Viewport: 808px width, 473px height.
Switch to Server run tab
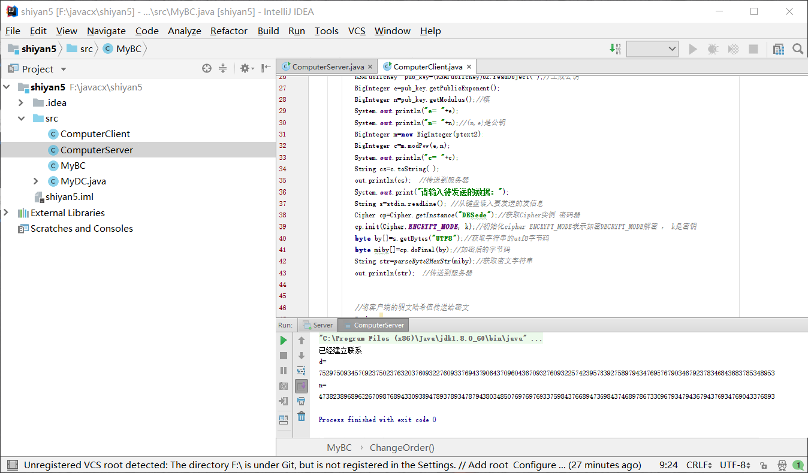tap(318, 325)
